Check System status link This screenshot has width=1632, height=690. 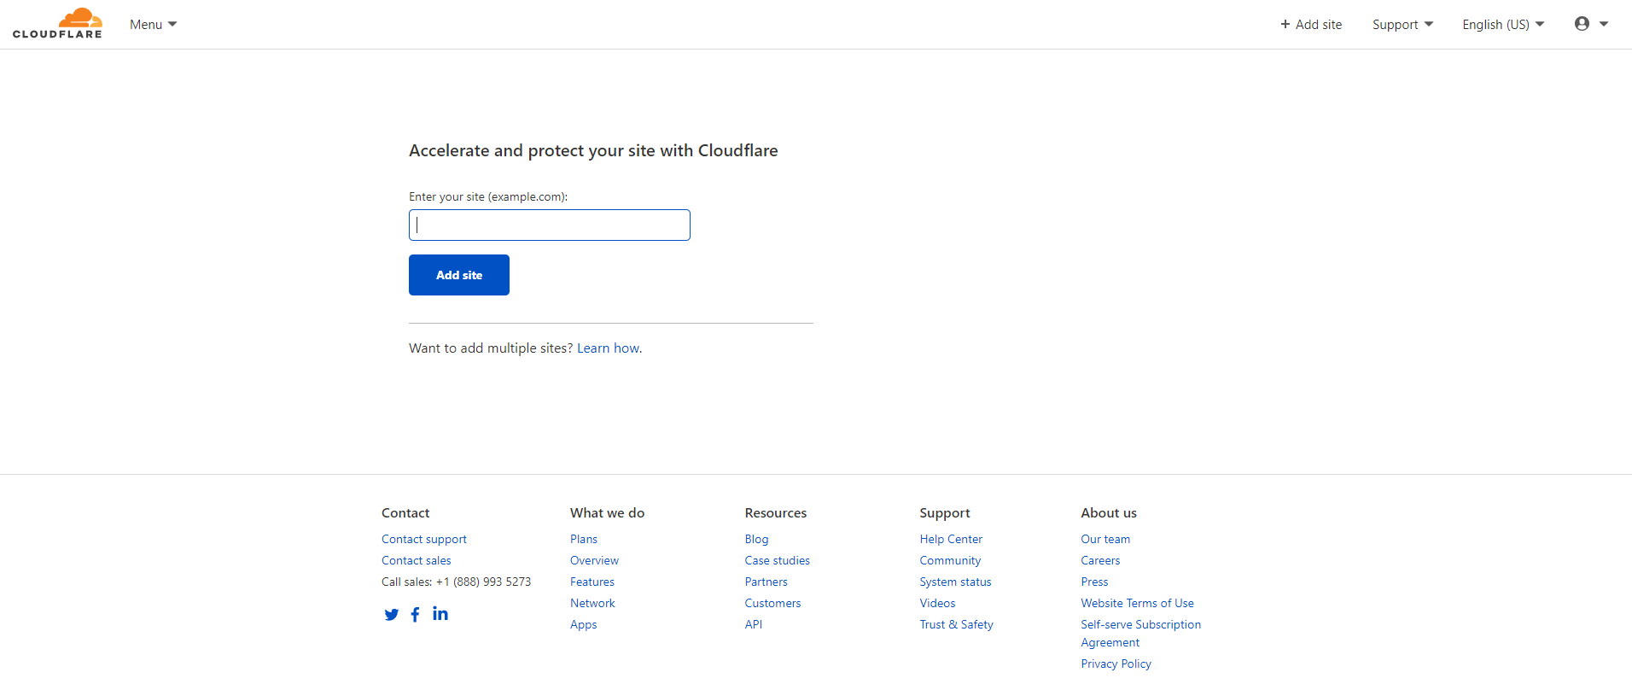point(956,582)
